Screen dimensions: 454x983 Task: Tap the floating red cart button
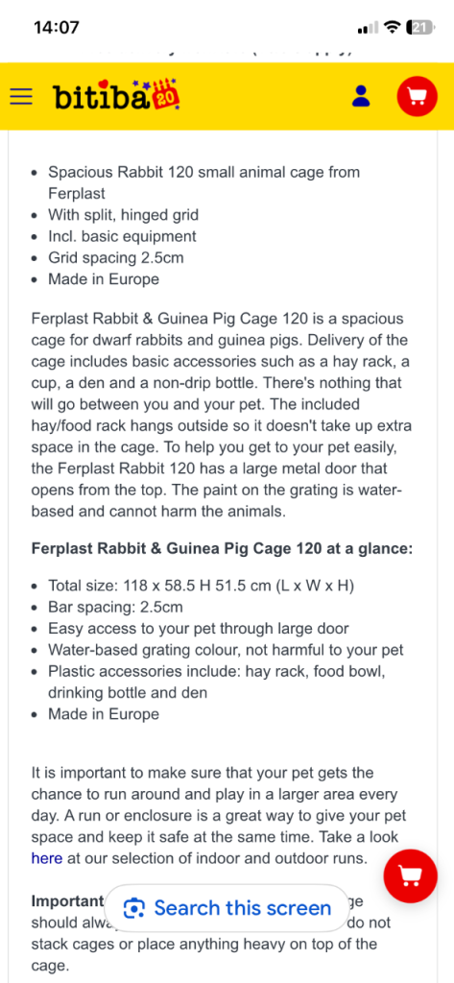[410, 875]
